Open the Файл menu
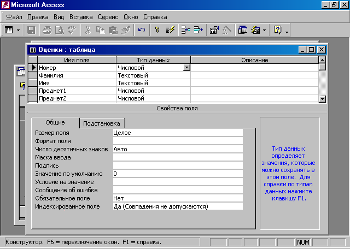 tap(14, 17)
